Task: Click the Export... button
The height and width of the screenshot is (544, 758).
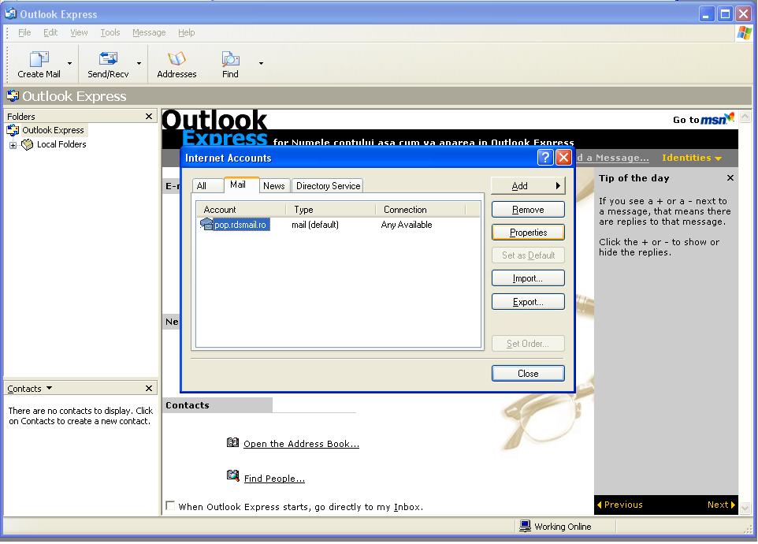Action: click(x=528, y=302)
